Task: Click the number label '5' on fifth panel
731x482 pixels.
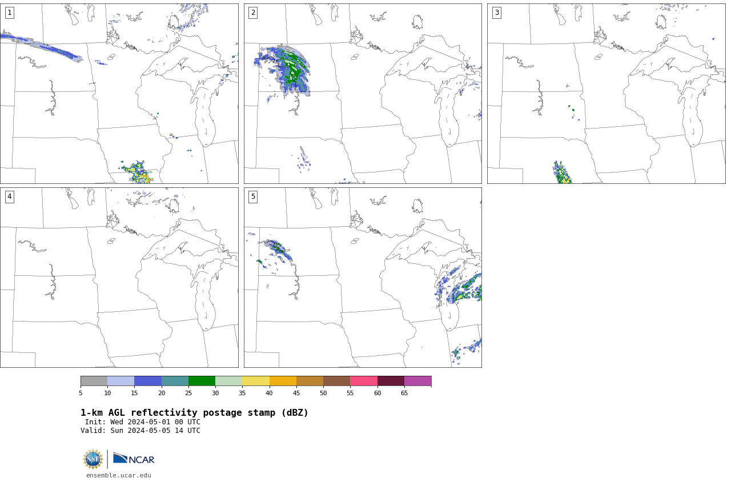Action: pyautogui.click(x=253, y=196)
